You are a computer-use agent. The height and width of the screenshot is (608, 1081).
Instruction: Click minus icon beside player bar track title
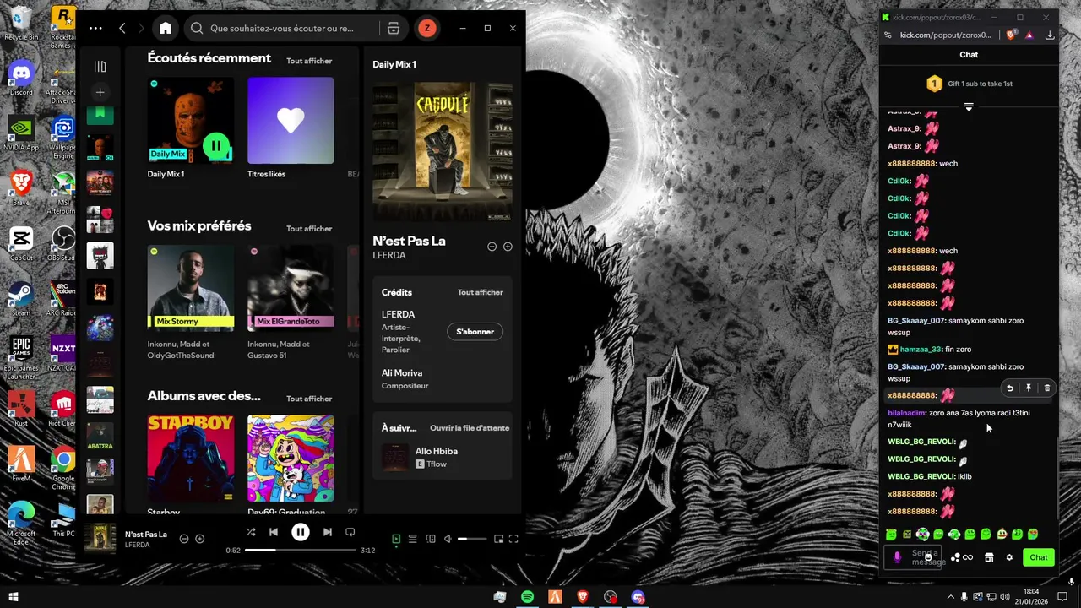(184, 539)
